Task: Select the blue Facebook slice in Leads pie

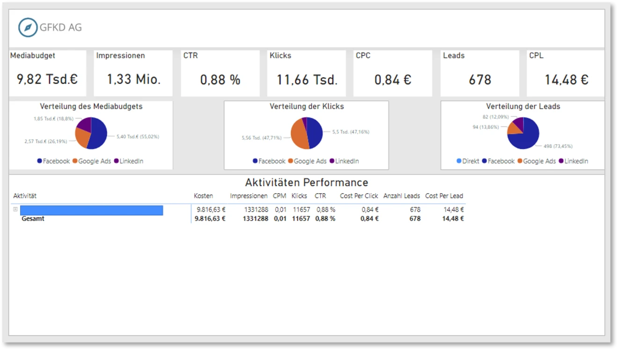Action: click(527, 136)
